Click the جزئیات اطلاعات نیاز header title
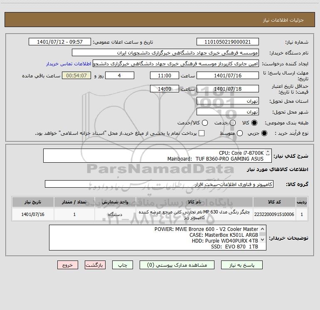320x310 pixels. (283, 20)
